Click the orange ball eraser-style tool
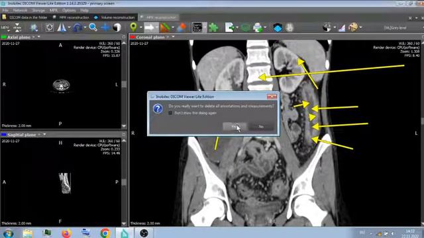The width and height of the screenshot is (424, 238). [x=182, y=28]
